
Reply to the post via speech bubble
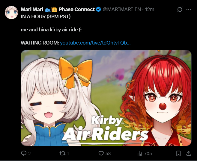click(24, 153)
